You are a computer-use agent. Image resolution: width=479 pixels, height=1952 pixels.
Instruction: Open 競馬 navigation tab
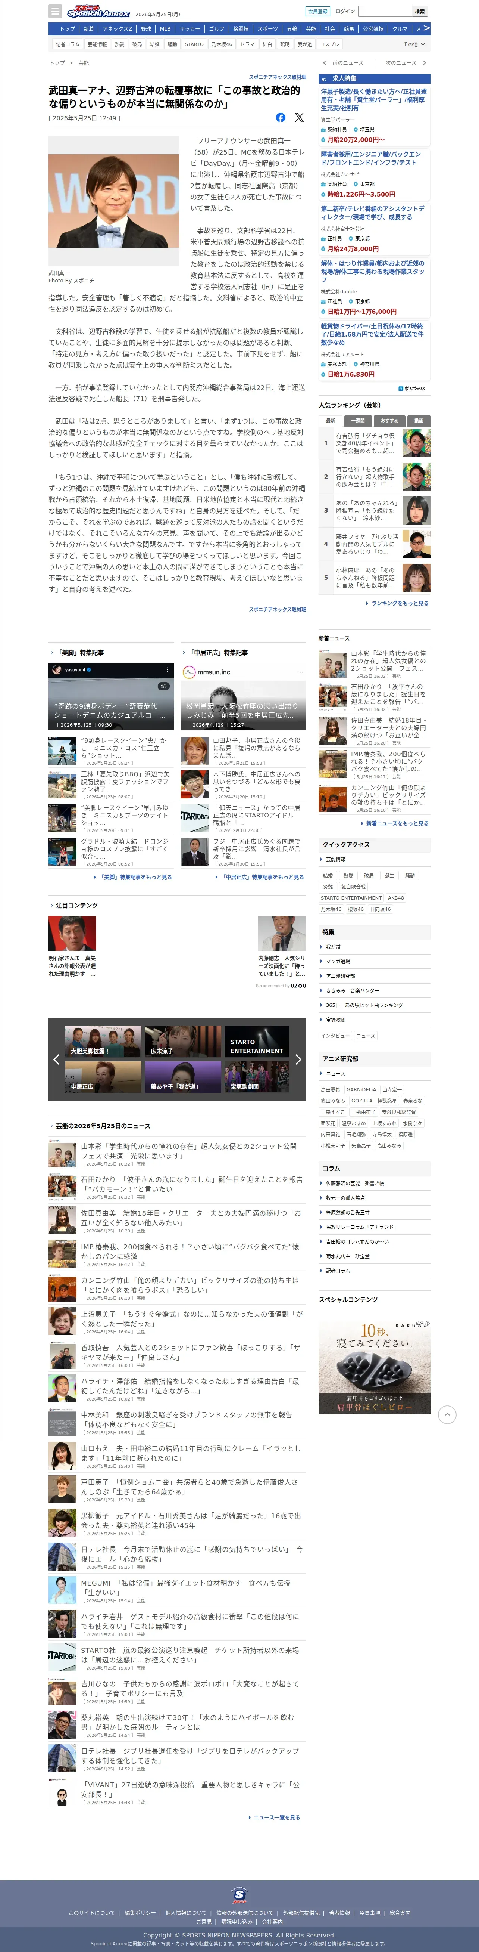(x=349, y=29)
